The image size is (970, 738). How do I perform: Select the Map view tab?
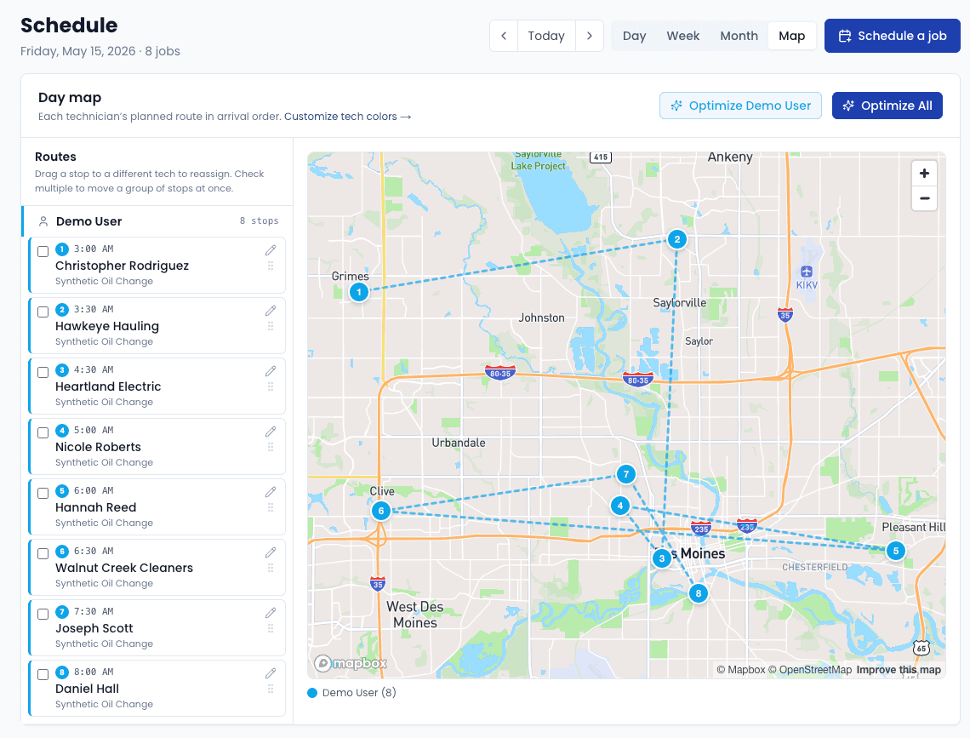[792, 36]
